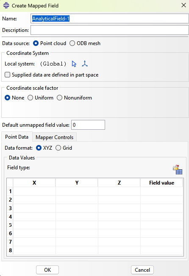Viewport: 189px width, 276px height.
Task: Confirm with the OK button
Action: tap(47, 270)
